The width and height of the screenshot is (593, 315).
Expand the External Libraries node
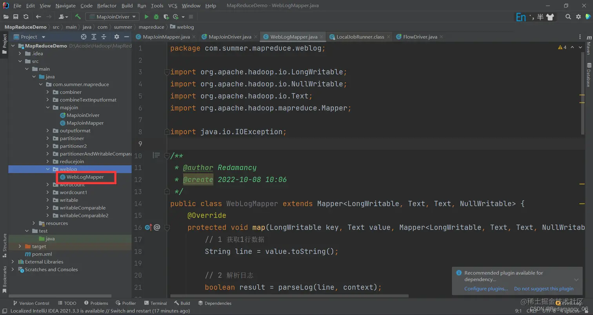(x=13, y=262)
